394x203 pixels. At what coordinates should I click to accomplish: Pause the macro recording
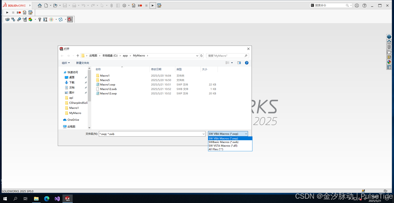(18, 12)
